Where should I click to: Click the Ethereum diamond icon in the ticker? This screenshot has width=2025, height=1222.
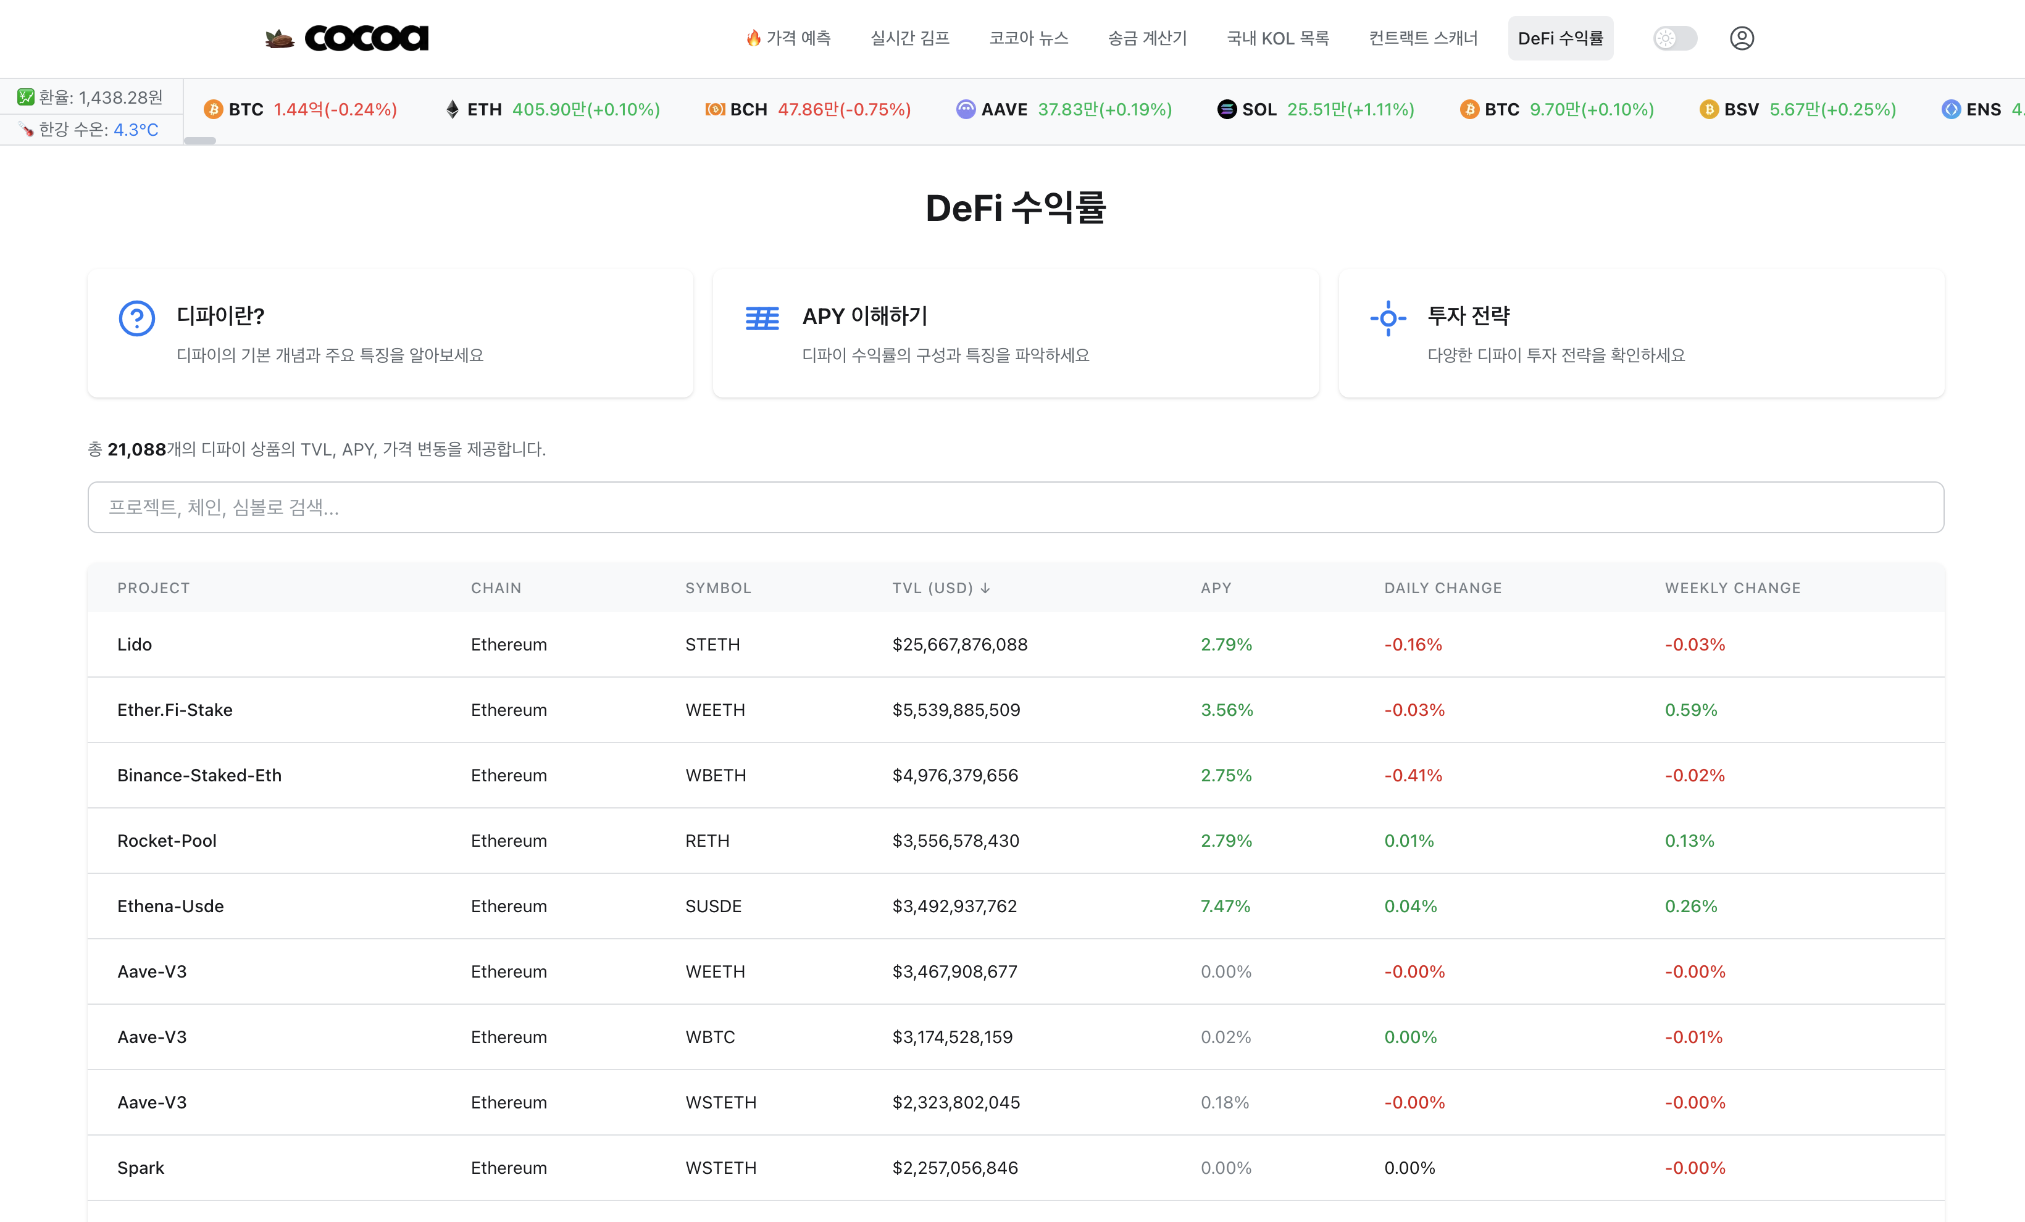tap(452, 109)
